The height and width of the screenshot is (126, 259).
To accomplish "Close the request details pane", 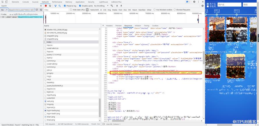I will (x=103, y=26).
